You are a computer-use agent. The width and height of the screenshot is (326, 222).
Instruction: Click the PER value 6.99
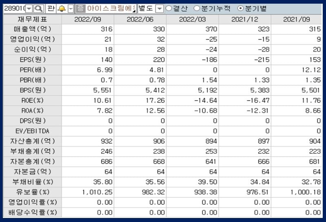(105, 70)
